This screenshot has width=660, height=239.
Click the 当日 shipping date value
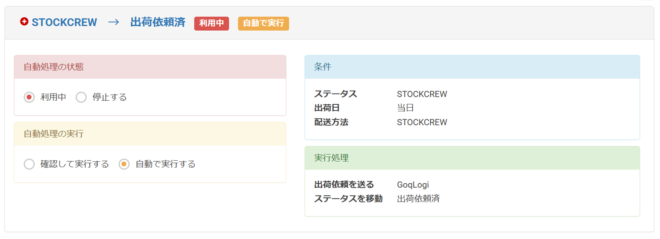405,108
